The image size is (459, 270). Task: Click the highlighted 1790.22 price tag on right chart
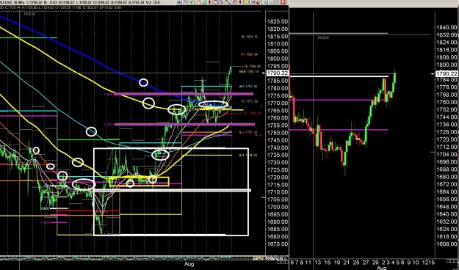pos(447,73)
